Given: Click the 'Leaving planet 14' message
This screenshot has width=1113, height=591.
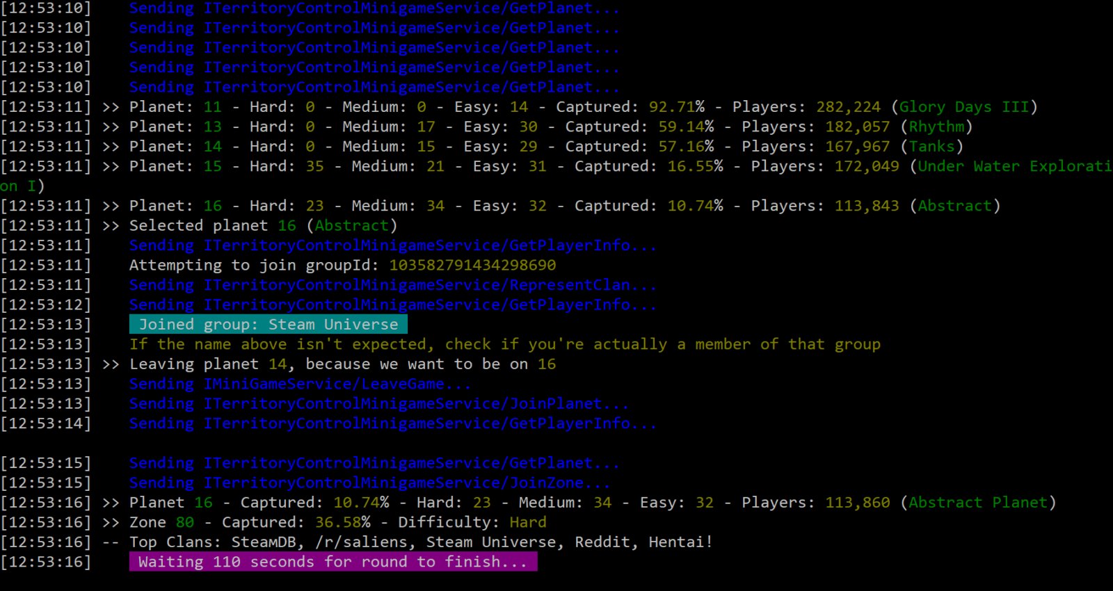Looking at the screenshot, I should 342,364.
